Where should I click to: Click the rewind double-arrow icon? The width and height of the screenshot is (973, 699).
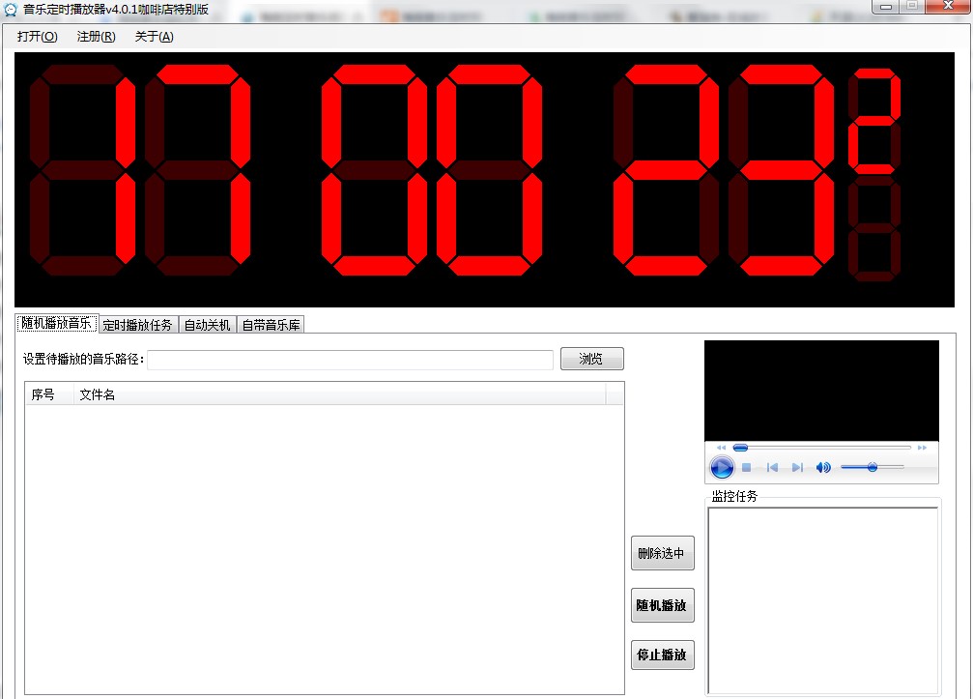click(721, 448)
